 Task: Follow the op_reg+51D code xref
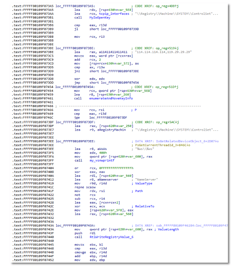point(167,87)
